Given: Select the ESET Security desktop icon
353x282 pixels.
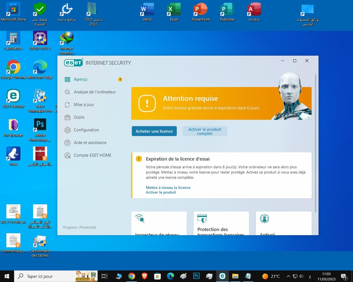Looking at the screenshot, I should pos(13,99).
